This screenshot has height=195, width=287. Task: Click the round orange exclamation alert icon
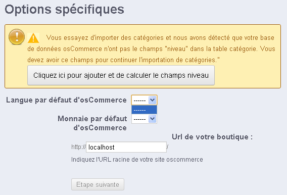17,37
